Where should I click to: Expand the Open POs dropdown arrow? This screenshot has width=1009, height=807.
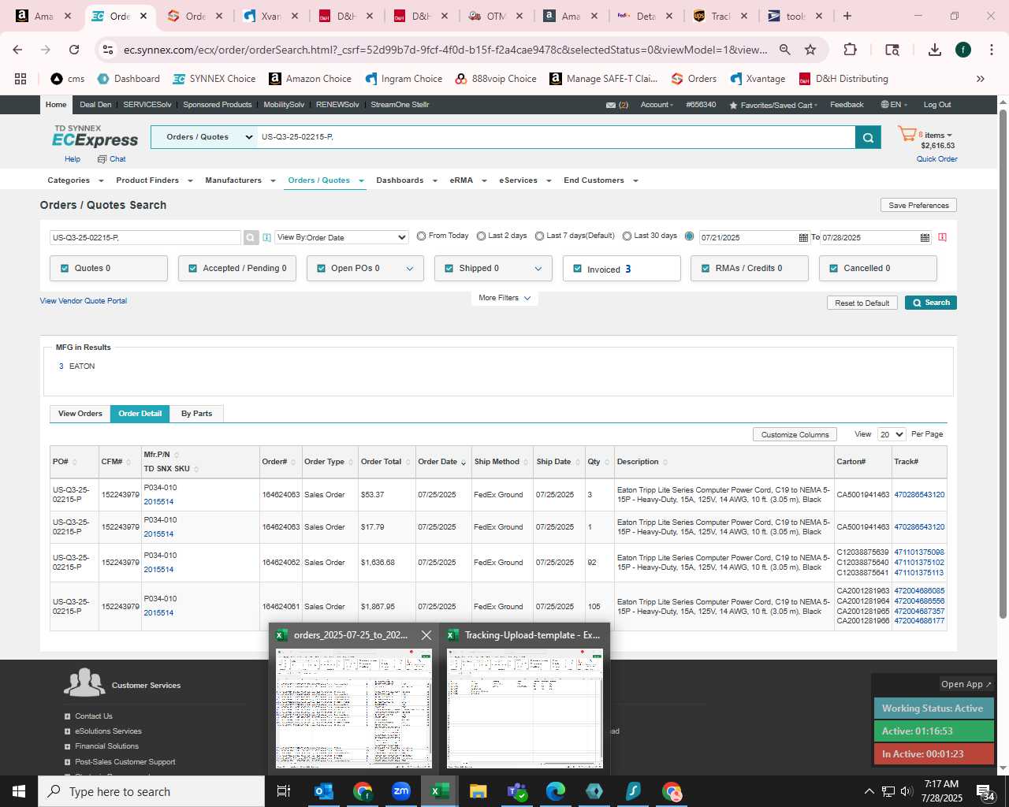tap(410, 269)
